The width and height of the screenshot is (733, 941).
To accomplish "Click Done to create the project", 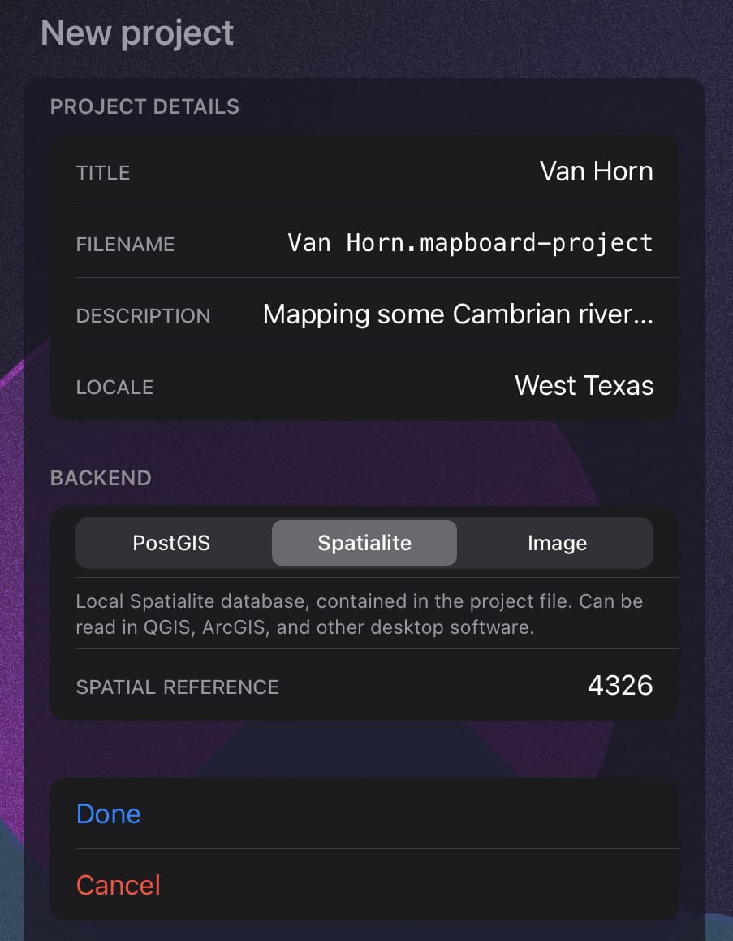I will (x=109, y=813).
